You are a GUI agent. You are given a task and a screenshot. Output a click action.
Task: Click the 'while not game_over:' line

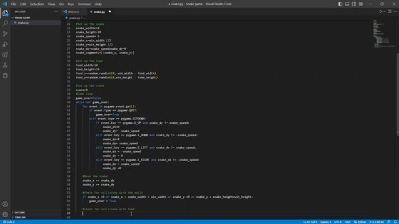point(92,102)
